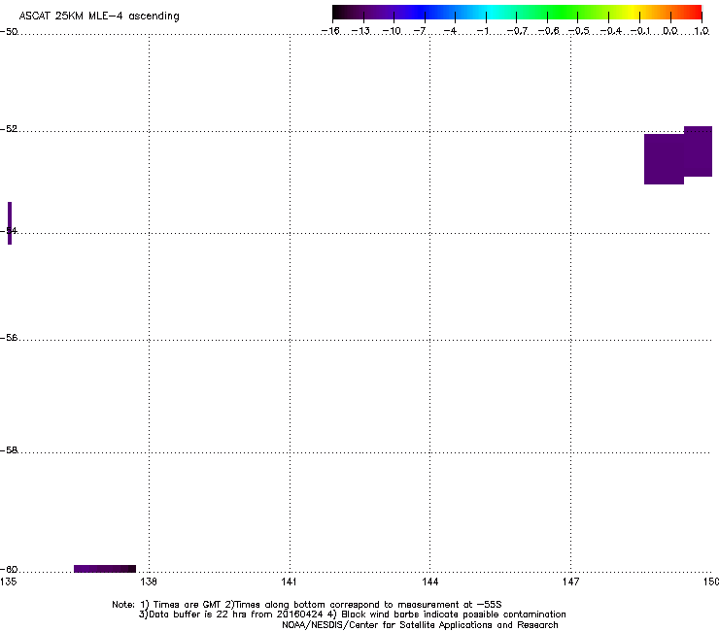This screenshot has width=719, height=631.
Task: Click the red end of the color bar
Action: pyautogui.click(x=695, y=13)
